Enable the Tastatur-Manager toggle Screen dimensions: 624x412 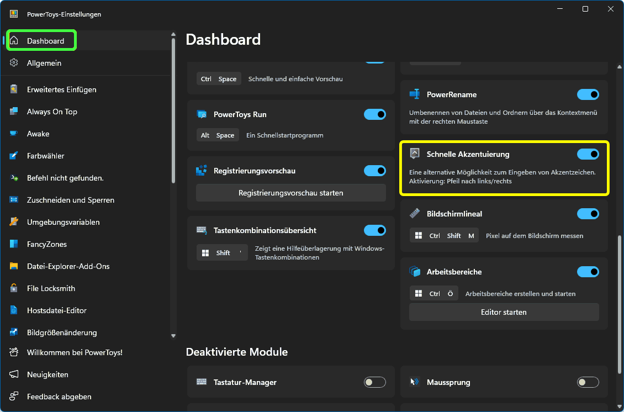(x=374, y=382)
